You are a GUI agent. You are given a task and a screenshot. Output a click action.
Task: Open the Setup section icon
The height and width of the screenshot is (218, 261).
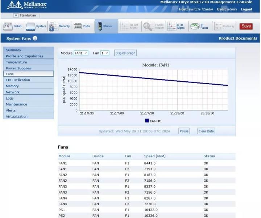coord(8,27)
